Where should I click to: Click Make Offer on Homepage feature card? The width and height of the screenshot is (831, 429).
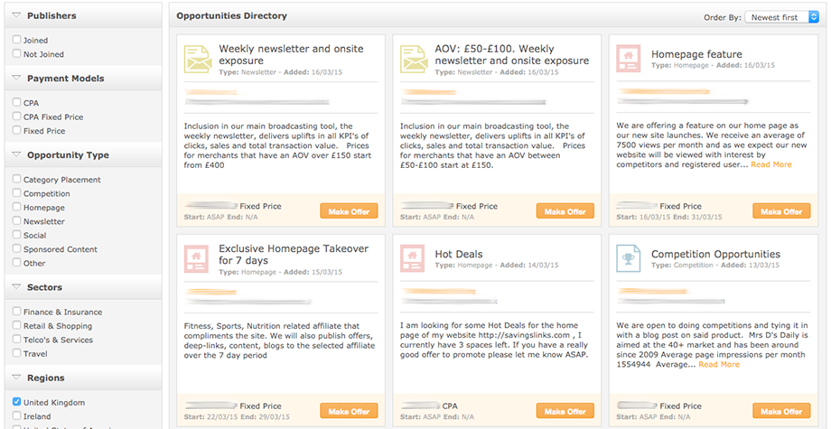(x=780, y=211)
